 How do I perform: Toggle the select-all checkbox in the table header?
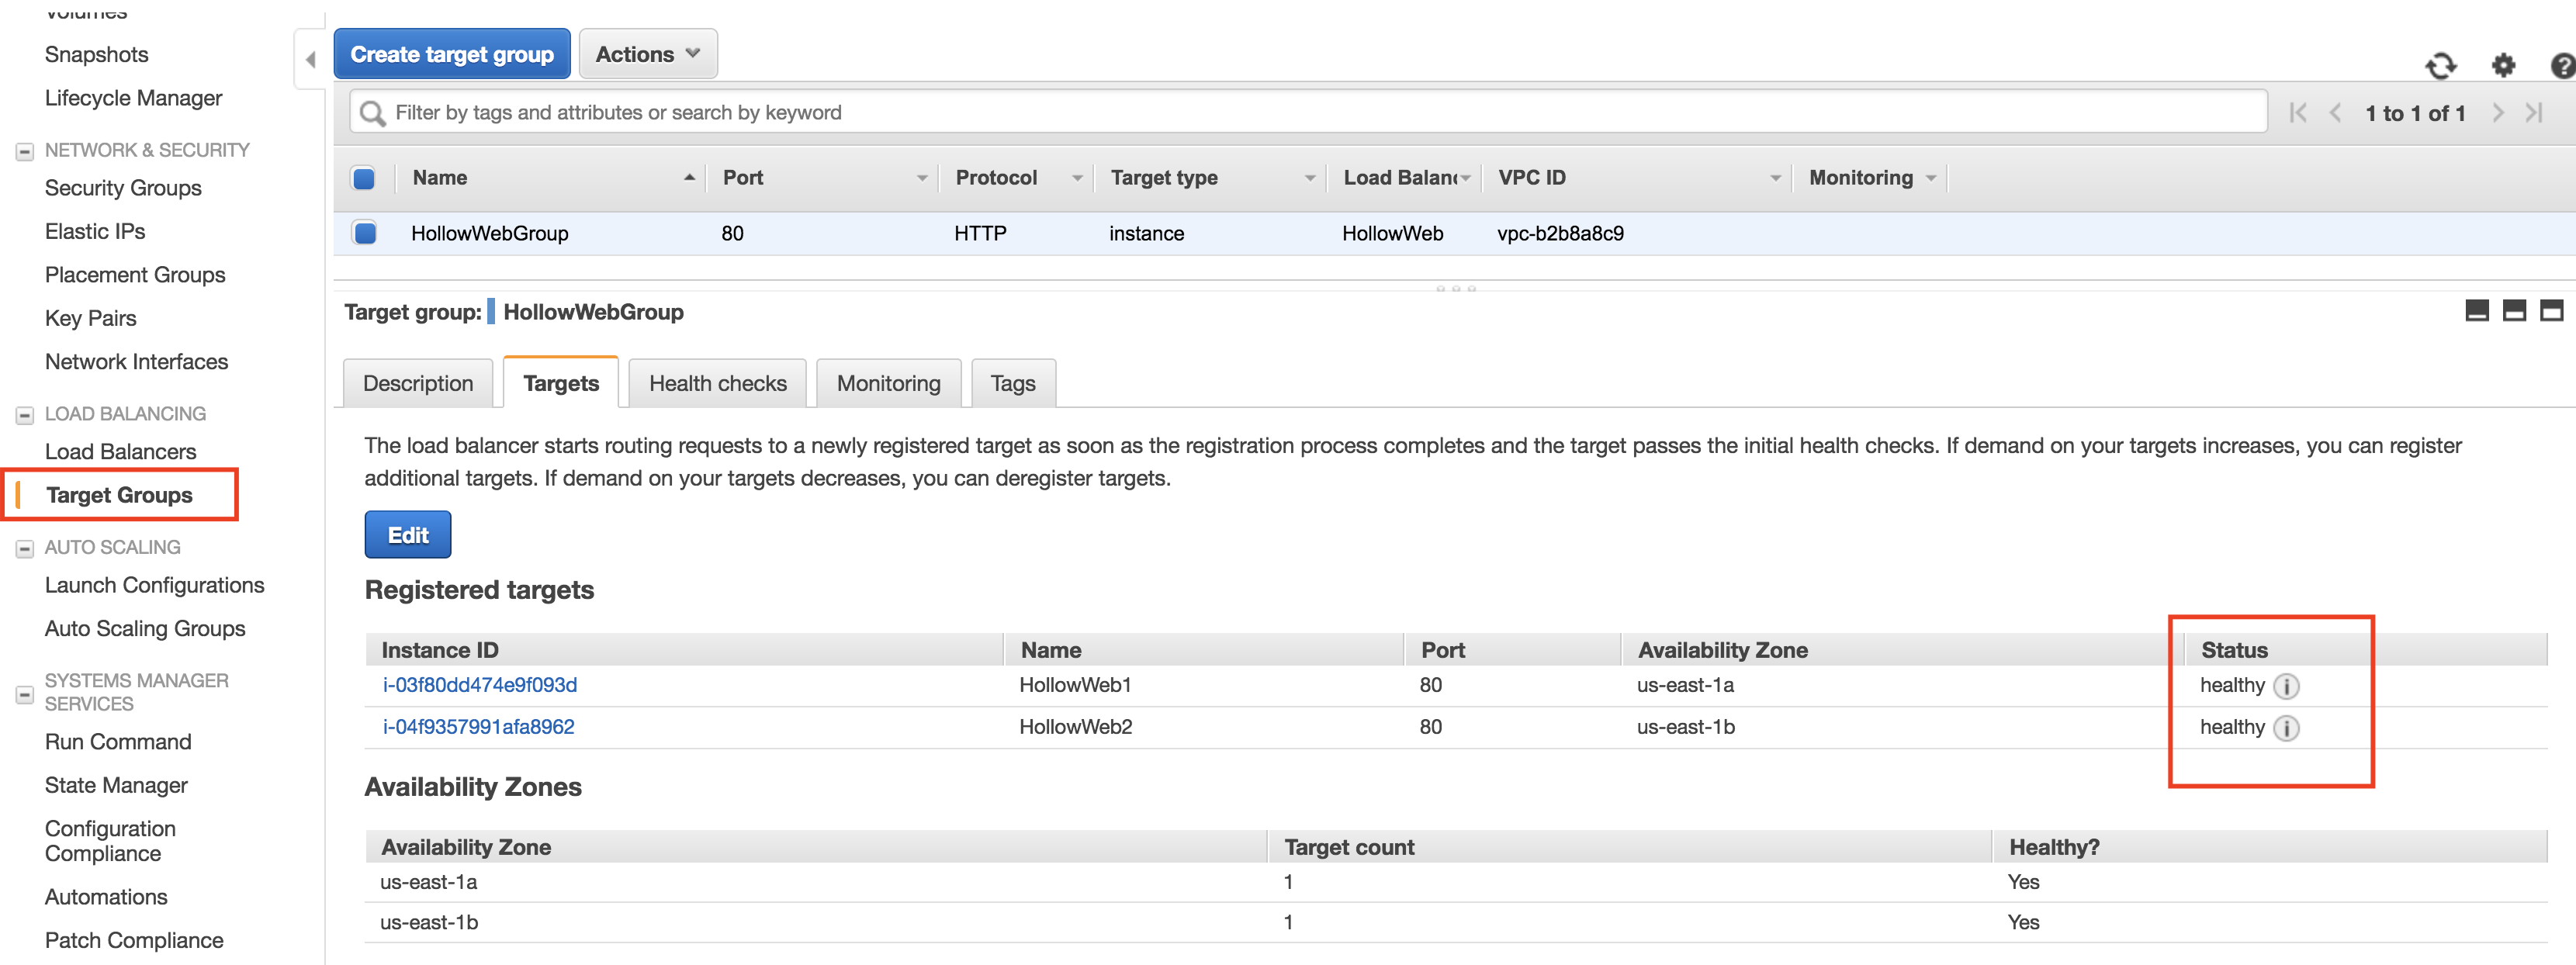tap(364, 178)
